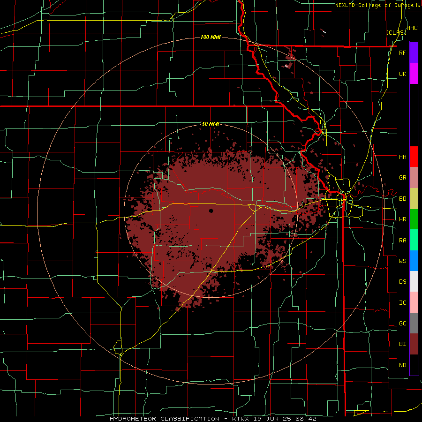Click the BI legend label
Screen dimensions: 422x422
pyautogui.click(x=402, y=344)
